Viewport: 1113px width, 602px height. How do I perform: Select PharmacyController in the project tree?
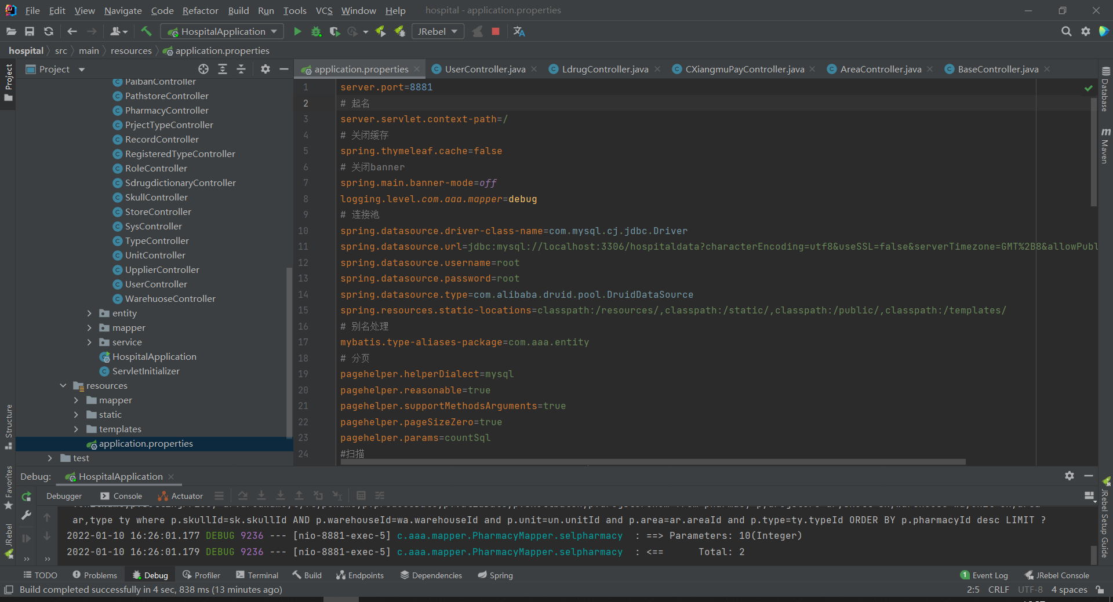point(166,110)
